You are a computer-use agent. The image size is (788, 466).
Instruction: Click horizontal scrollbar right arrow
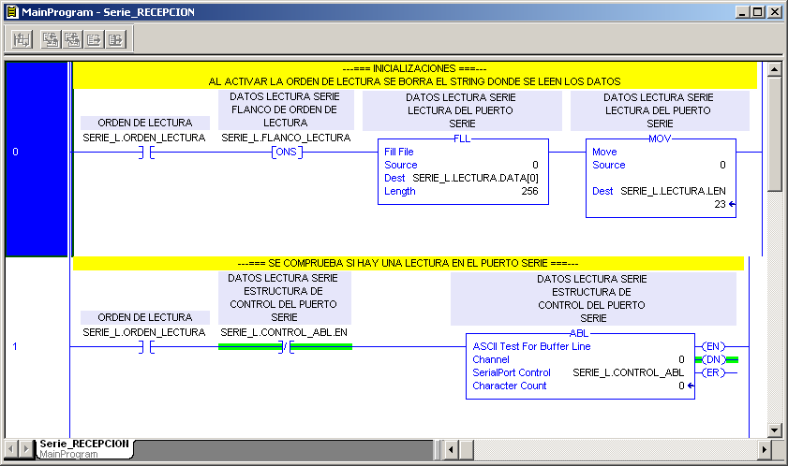[765, 449]
